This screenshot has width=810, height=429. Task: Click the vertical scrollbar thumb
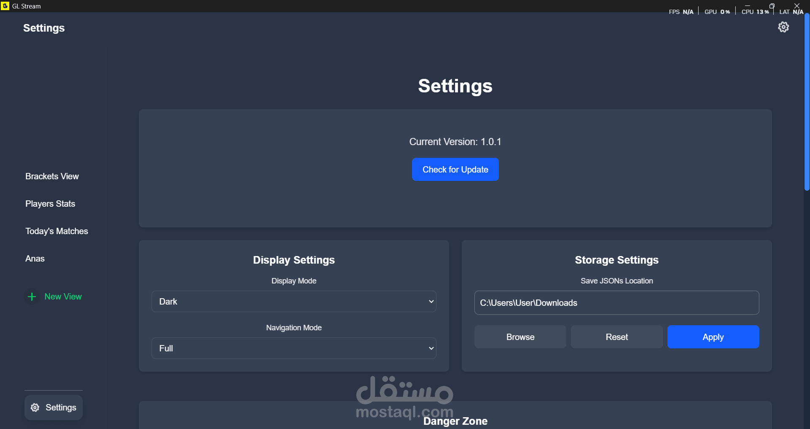click(x=807, y=102)
